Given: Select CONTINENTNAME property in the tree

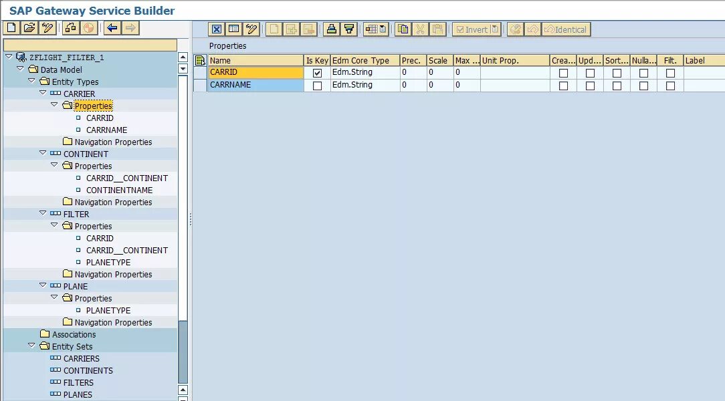Looking at the screenshot, I should coord(119,190).
